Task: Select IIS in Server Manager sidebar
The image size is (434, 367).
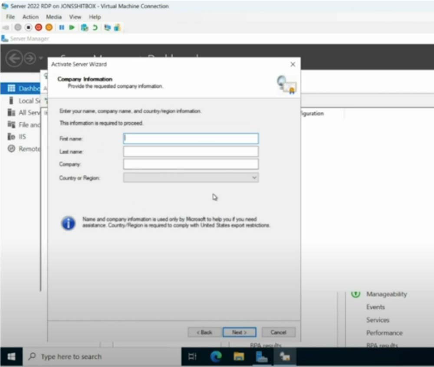Action: [x=22, y=137]
